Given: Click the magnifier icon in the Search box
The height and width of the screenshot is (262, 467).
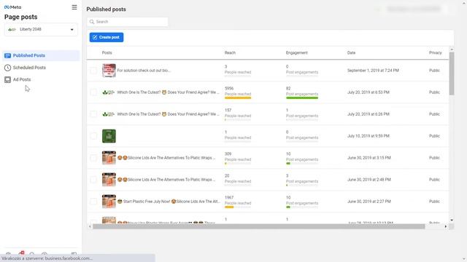Looking at the screenshot, I should pos(92,22).
